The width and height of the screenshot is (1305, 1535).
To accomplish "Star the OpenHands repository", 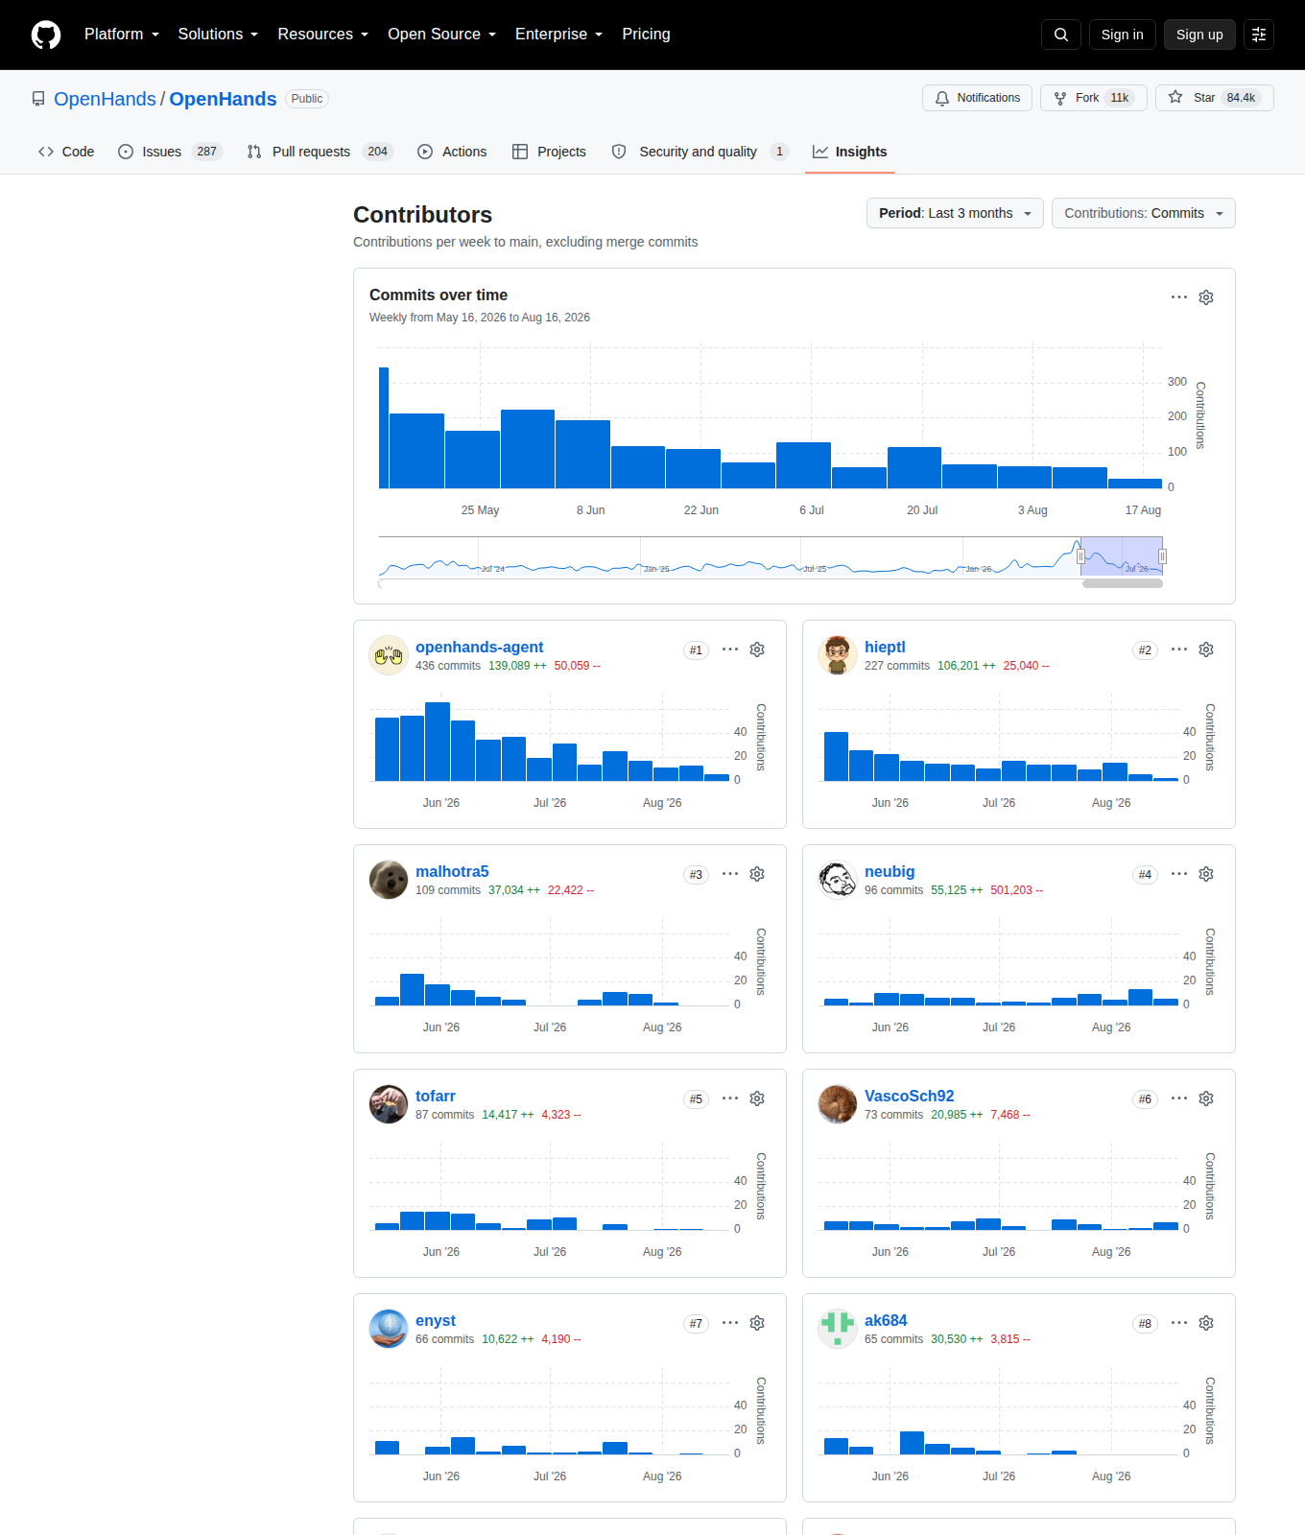I will pos(1215,98).
